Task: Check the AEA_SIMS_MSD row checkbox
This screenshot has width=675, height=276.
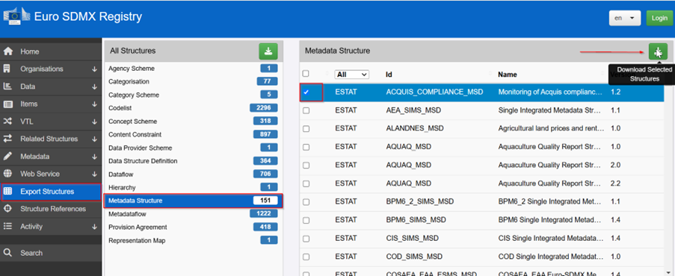Action: (x=306, y=110)
